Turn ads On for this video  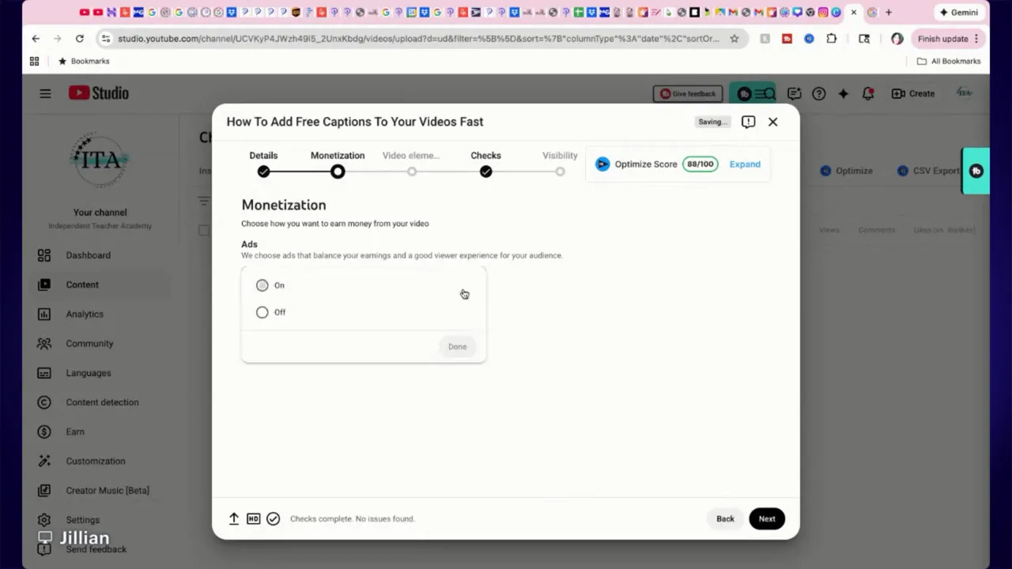coord(262,285)
